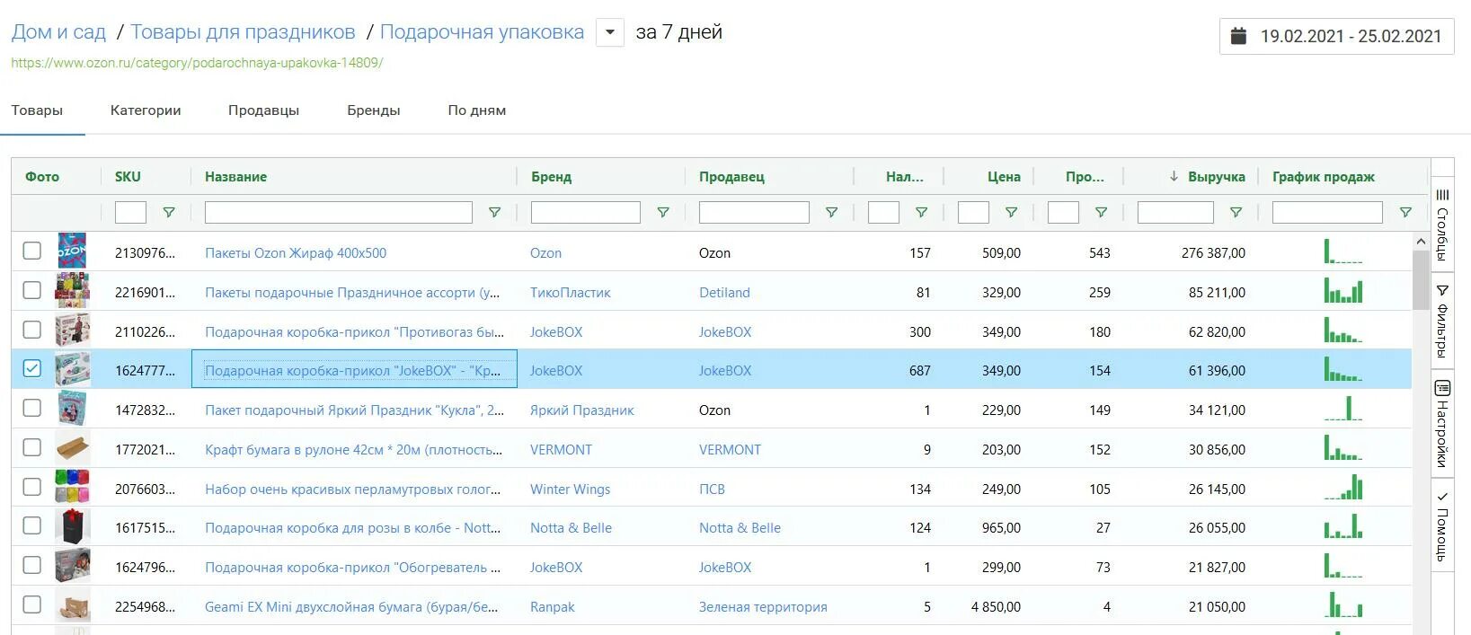Sort by Название column header
Image resolution: width=1471 pixels, height=635 pixels.
[x=235, y=177]
